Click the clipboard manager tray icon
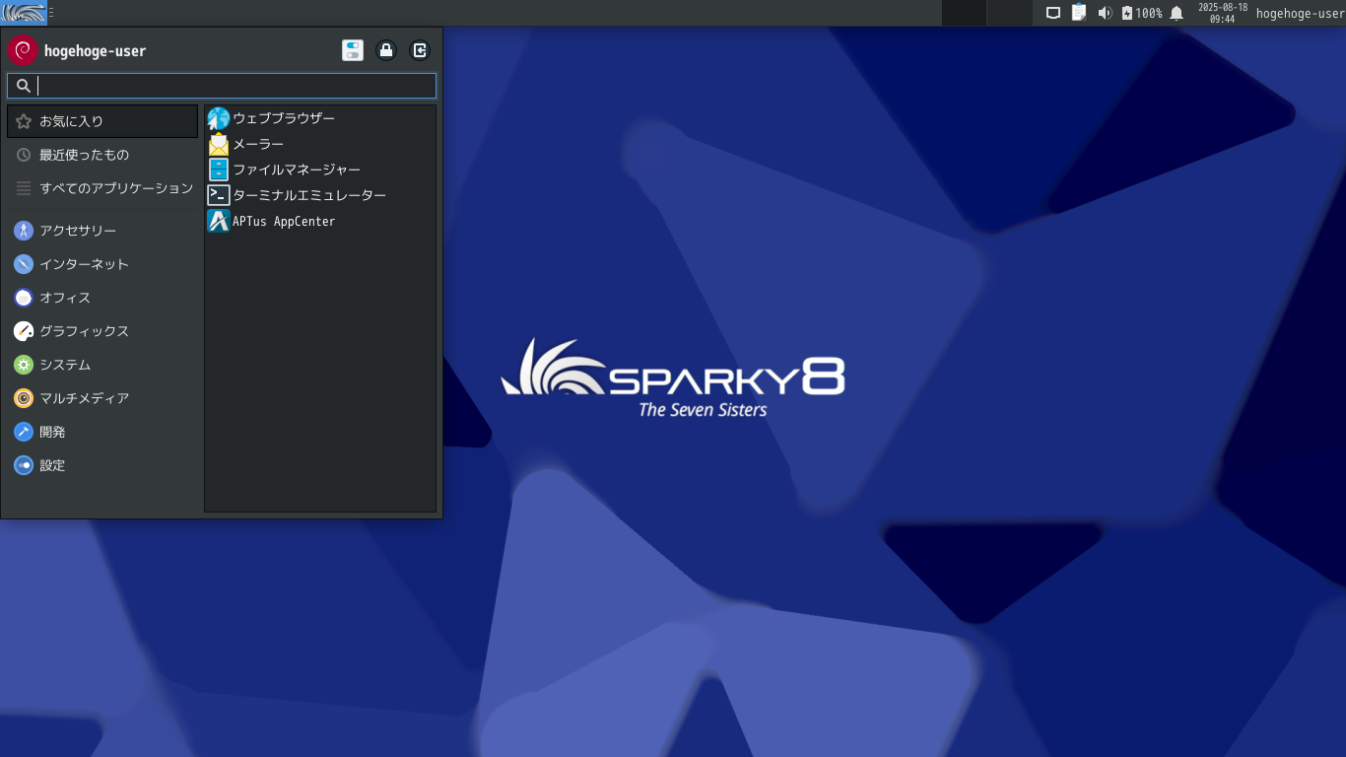Screen dimensions: 1346x757 point(1079,13)
